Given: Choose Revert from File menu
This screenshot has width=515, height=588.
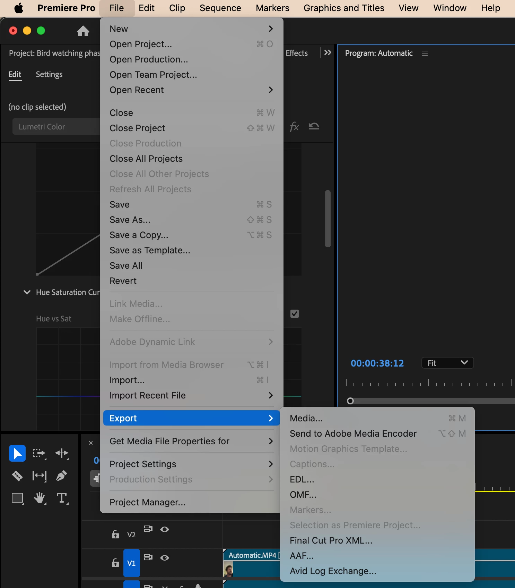Looking at the screenshot, I should [x=192, y=281].
